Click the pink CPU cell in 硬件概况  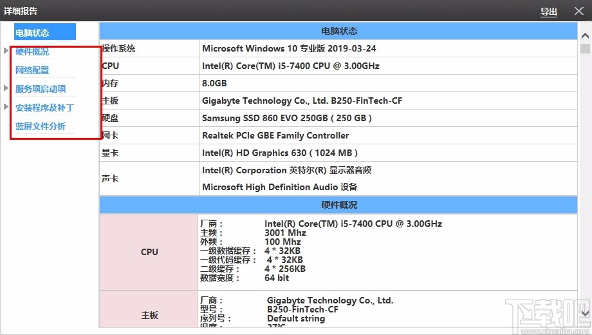tap(149, 252)
